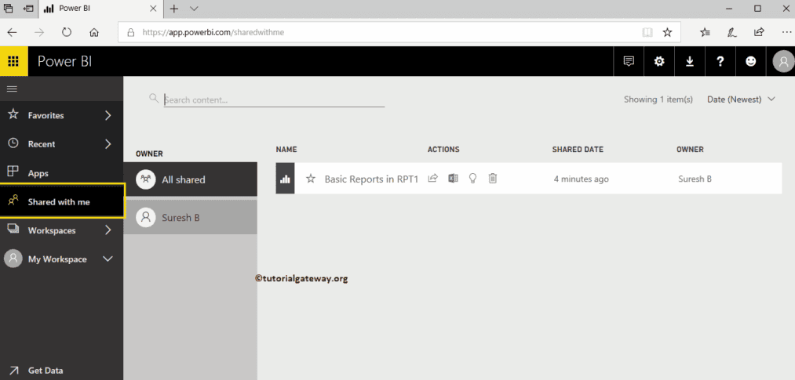Open My Workspace in the navigation
This screenshot has width=795, height=380.
[57, 259]
